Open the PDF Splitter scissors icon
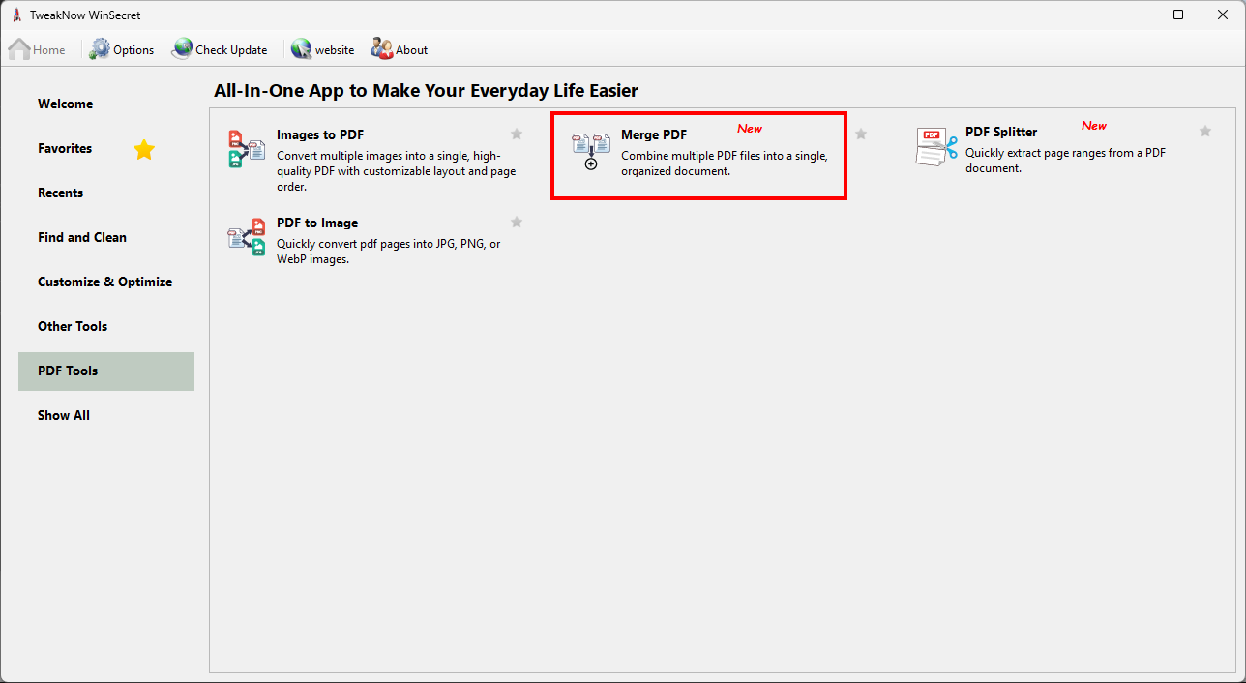This screenshot has height=683, width=1246. coord(936,148)
